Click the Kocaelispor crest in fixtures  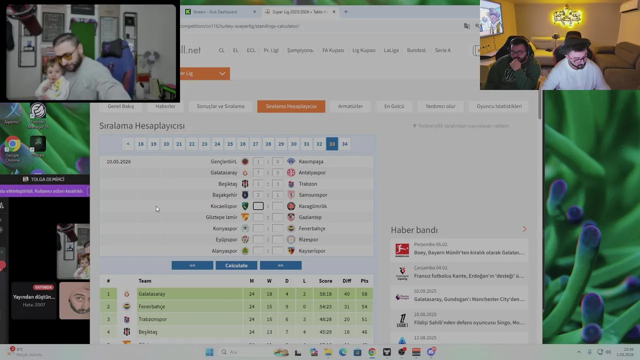(x=245, y=206)
